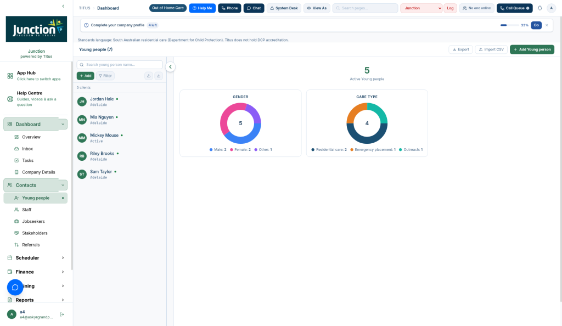The width and height of the screenshot is (562, 326).
Task: Click the Add Young person button
Action: tap(532, 49)
